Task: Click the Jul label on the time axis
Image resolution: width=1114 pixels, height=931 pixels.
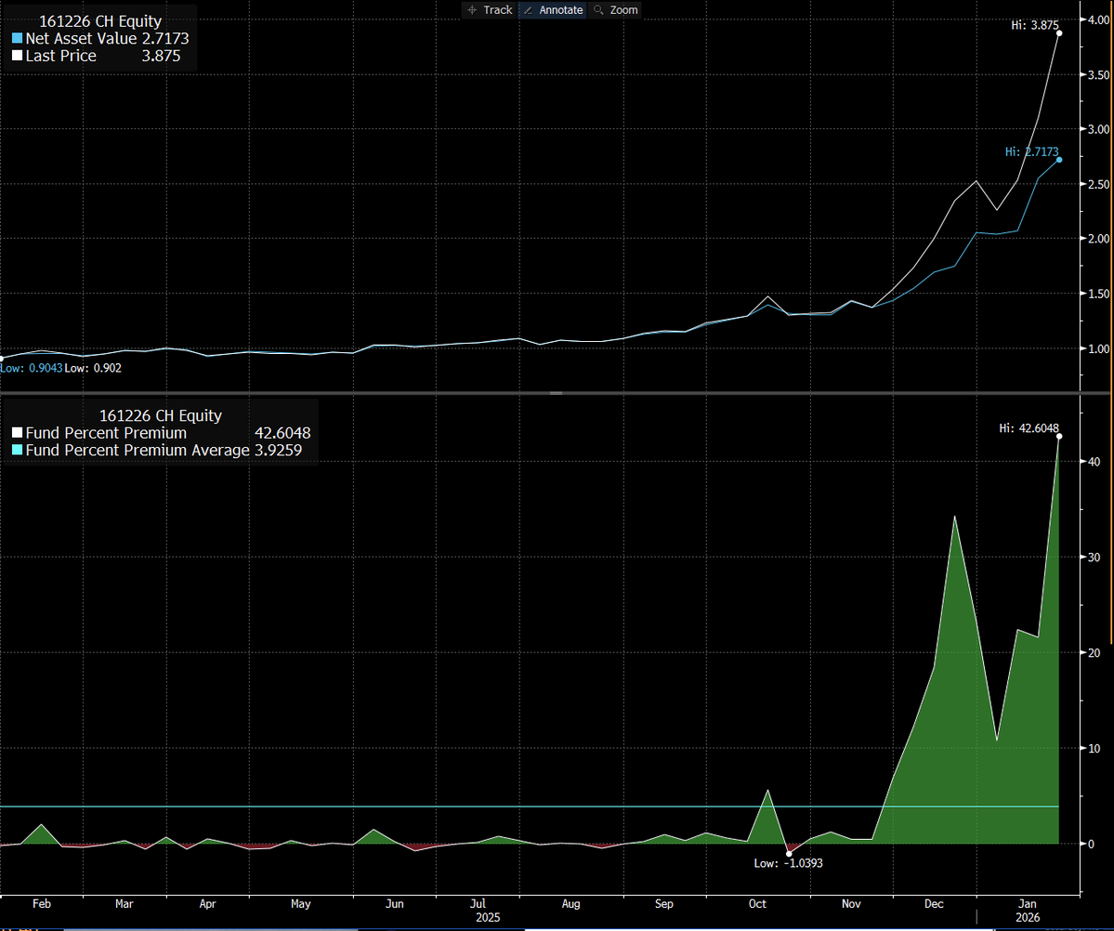Action: click(478, 904)
